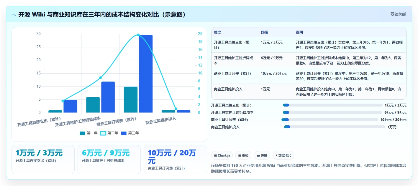
Task: Click the tallest 第三年 bar for 商业工具订阅费
Action: [x=146, y=74]
